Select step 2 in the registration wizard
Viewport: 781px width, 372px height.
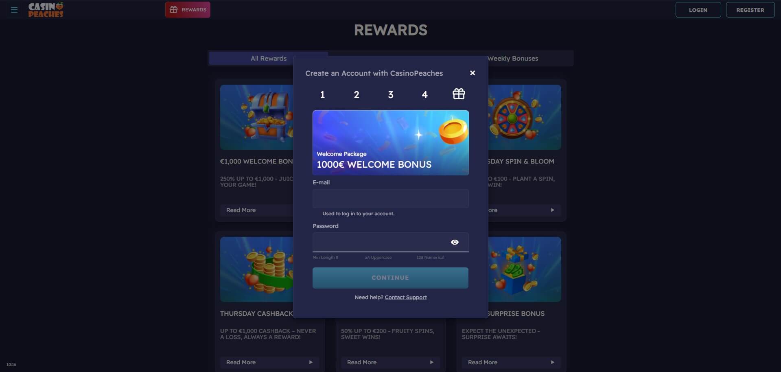(357, 95)
